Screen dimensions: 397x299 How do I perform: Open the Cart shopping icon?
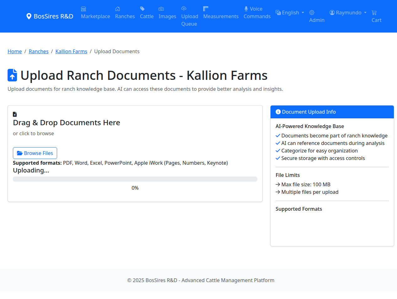(374, 13)
